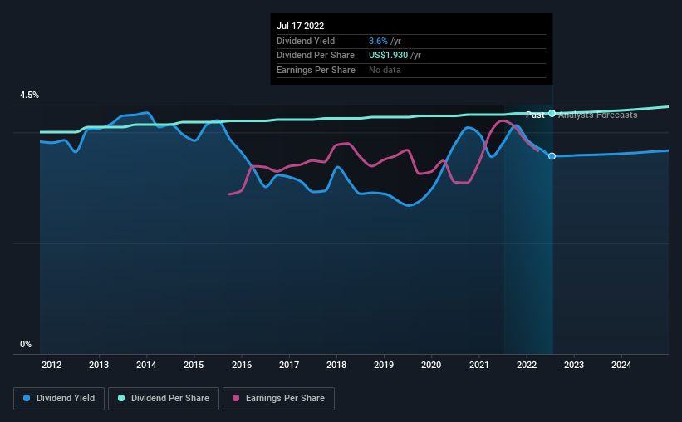Click the pink Earnings Per Share legend dot
The image size is (682, 422).
point(236,398)
